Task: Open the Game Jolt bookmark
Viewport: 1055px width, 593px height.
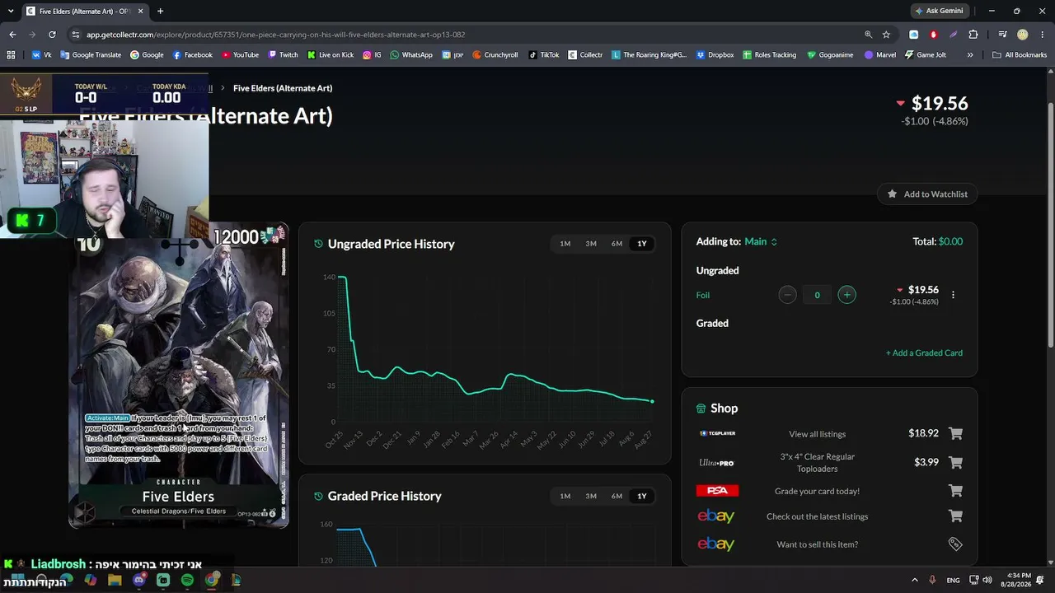Action: click(x=926, y=55)
